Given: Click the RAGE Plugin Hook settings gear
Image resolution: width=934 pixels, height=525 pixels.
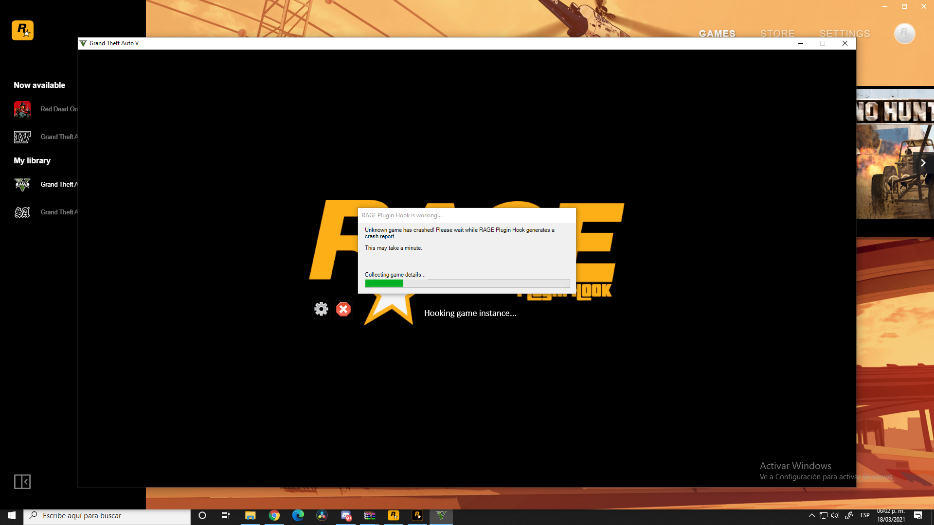Looking at the screenshot, I should pyautogui.click(x=321, y=309).
